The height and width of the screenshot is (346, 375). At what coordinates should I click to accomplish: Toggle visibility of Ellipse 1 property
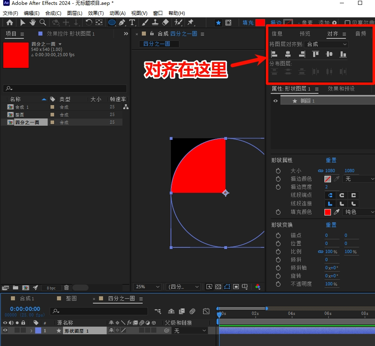coord(276,101)
